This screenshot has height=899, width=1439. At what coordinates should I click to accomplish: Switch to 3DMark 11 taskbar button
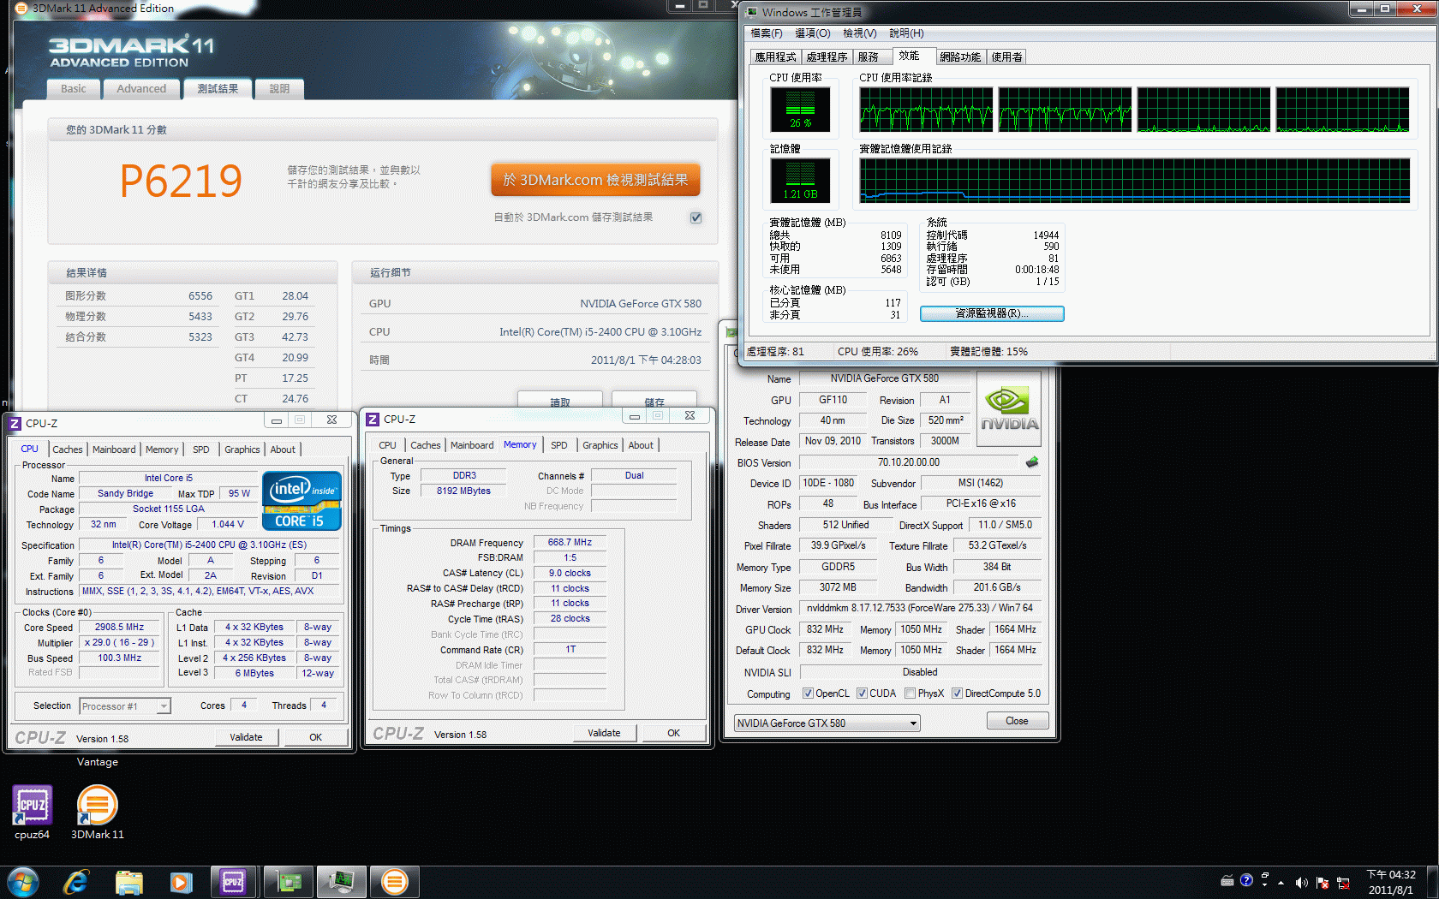[x=395, y=882]
